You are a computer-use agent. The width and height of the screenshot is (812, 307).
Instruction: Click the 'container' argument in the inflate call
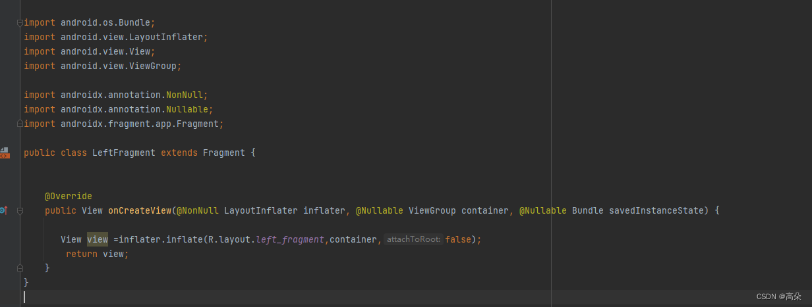point(353,239)
